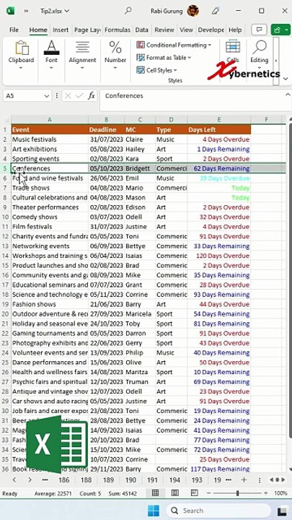
Task: Zoom out with the minus button
Action: pos(208,493)
